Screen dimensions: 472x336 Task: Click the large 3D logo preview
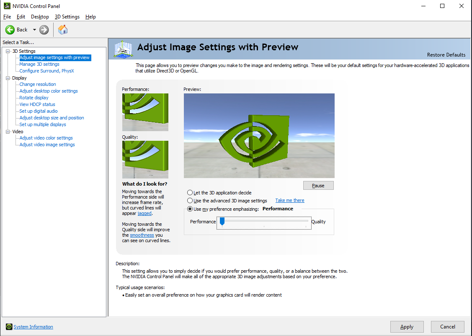click(259, 135)
